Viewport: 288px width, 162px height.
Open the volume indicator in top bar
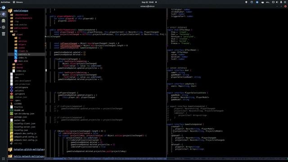click(x=277, y=2)
